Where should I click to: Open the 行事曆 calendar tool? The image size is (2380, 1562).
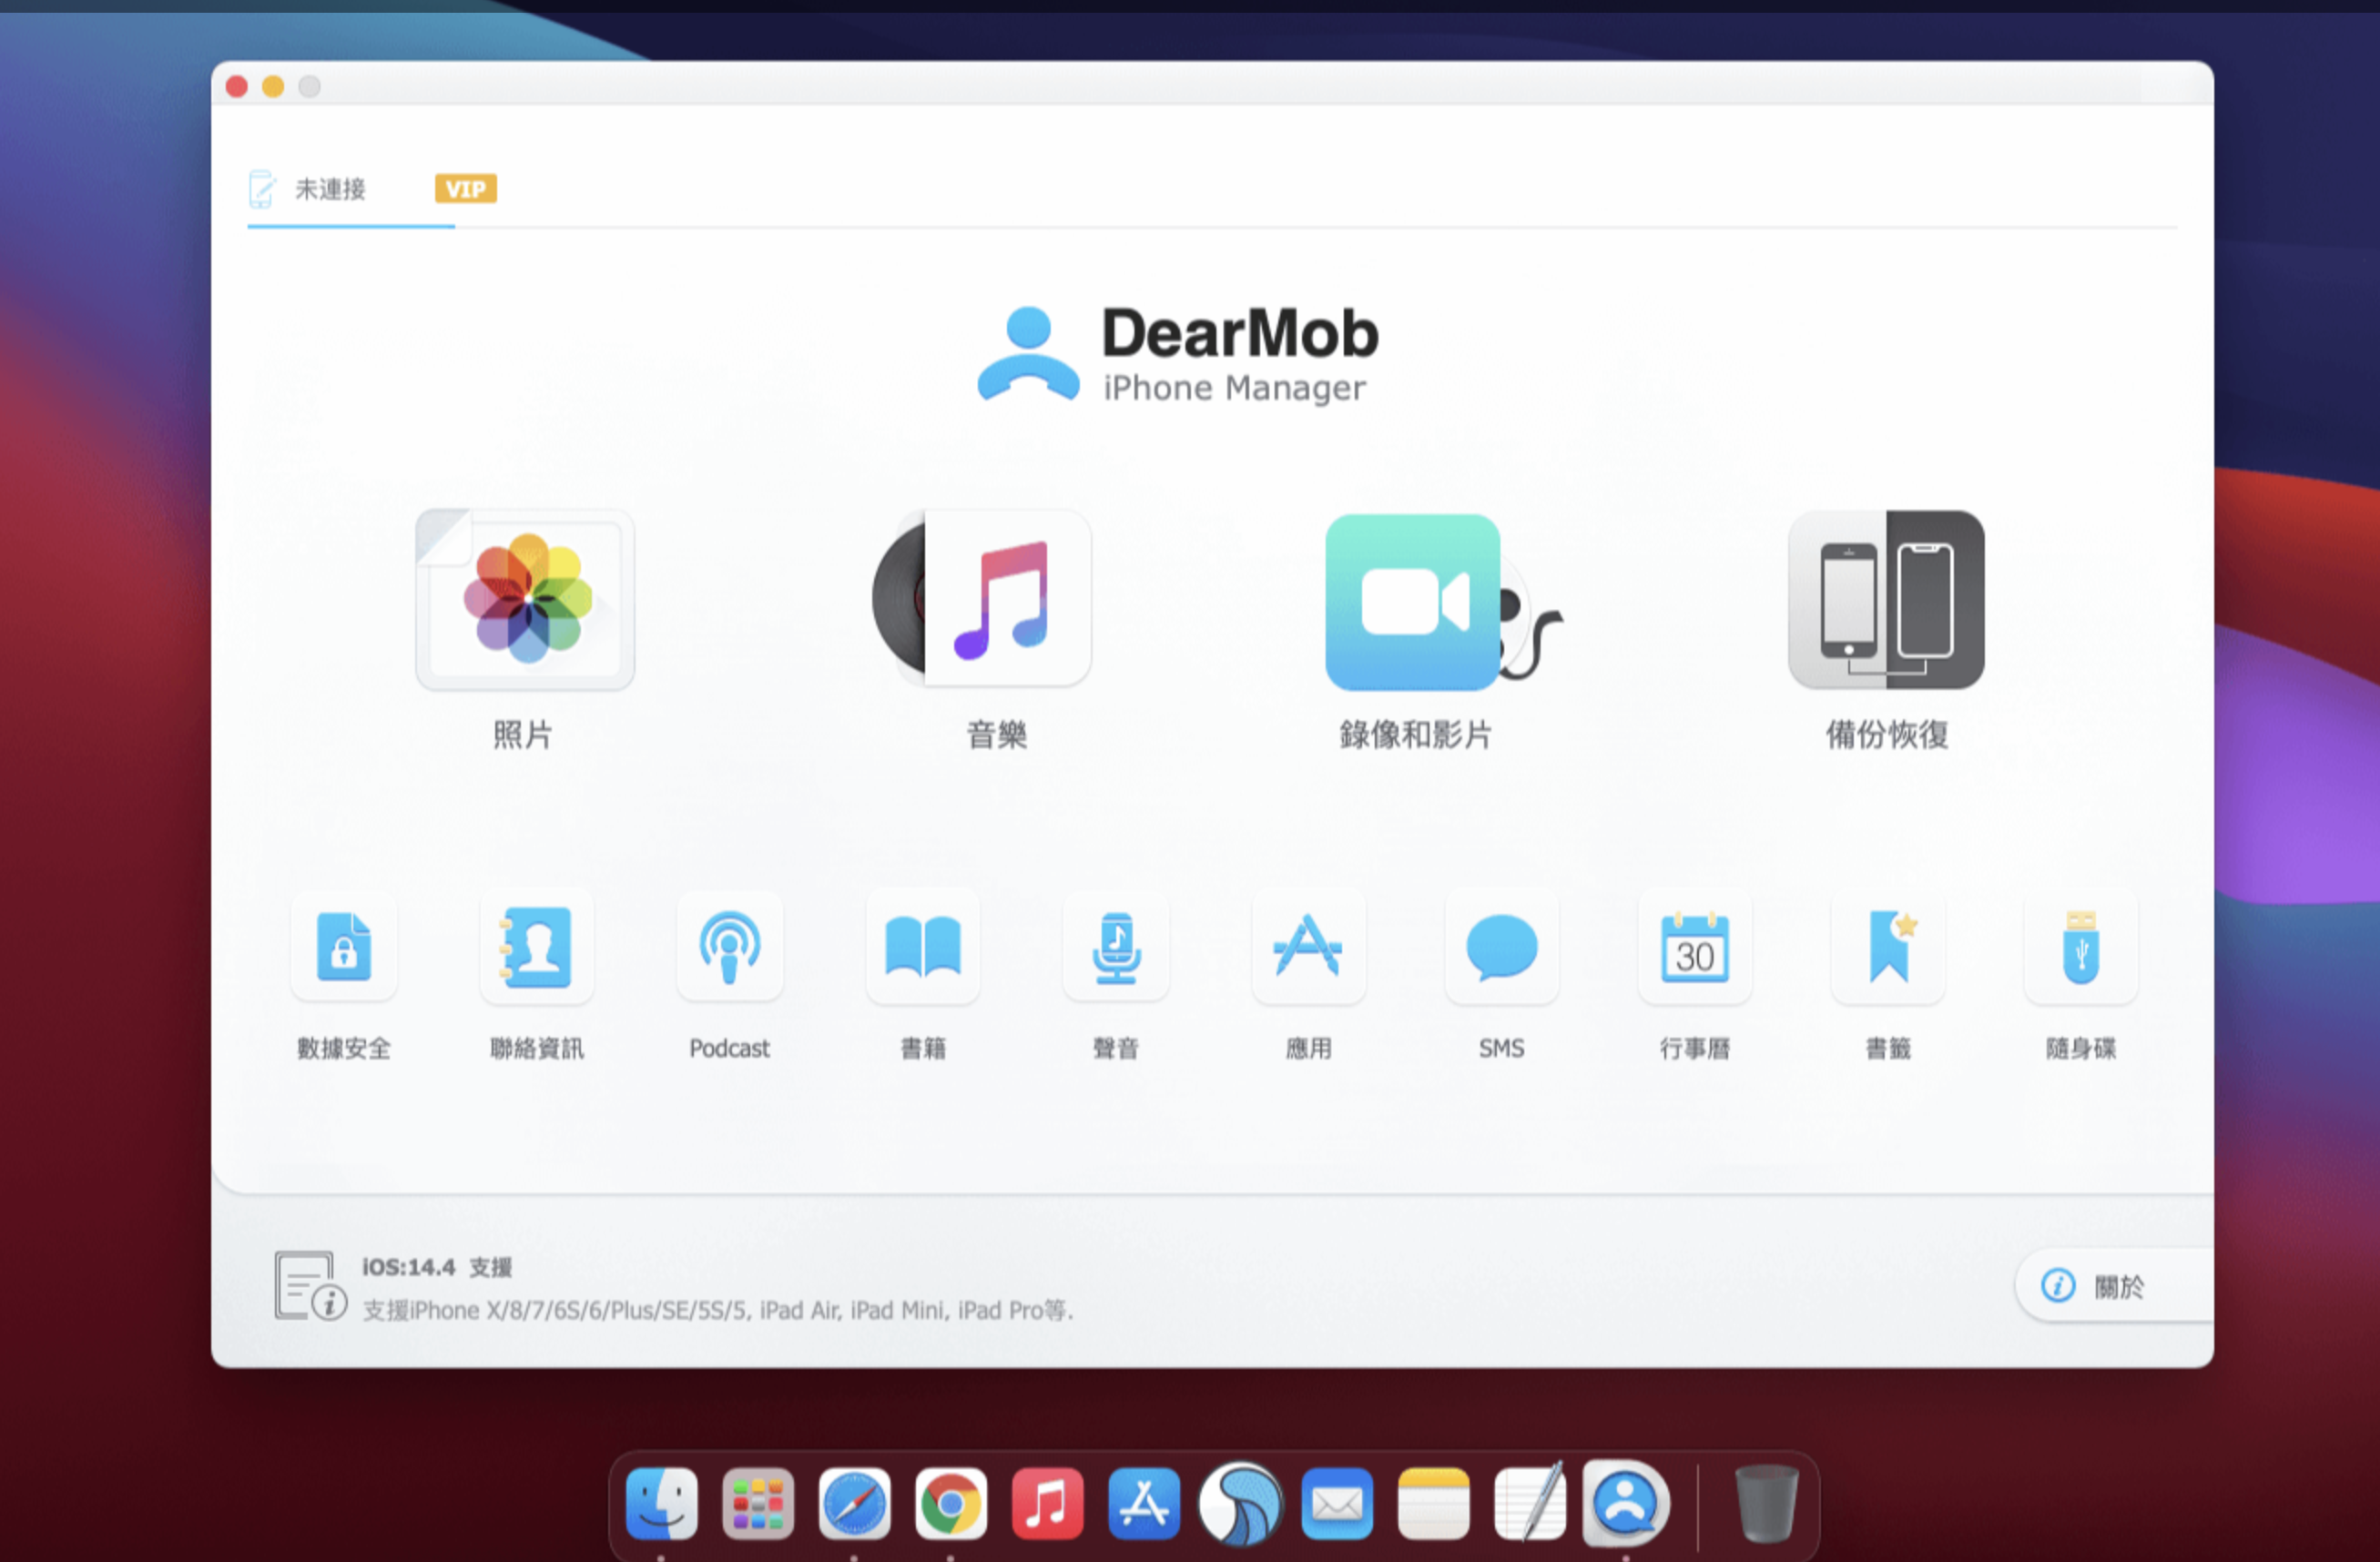[x=1695, y=946]
